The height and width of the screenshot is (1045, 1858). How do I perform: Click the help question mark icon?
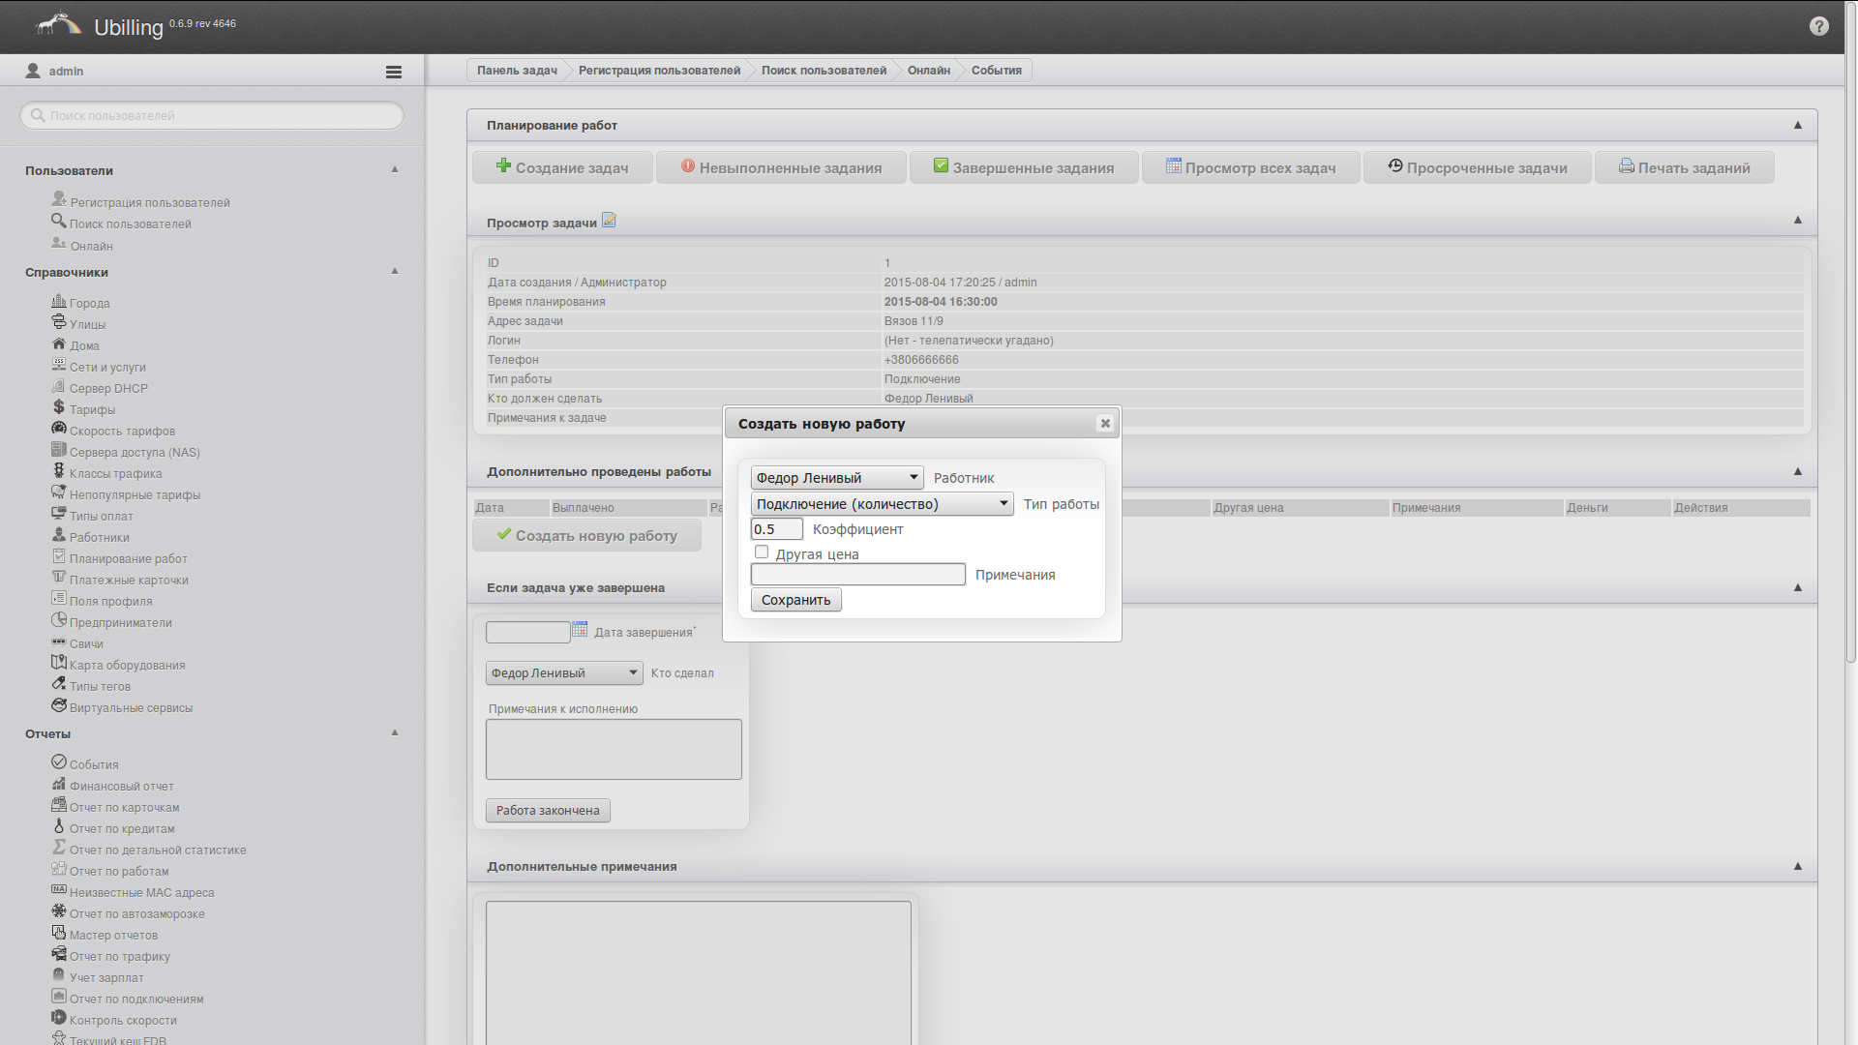coord(1818,27)
